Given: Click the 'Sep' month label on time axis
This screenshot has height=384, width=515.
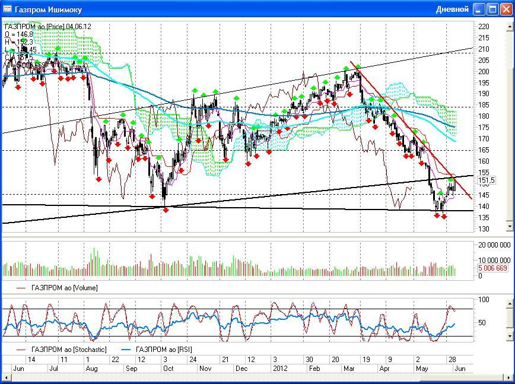Looking at the screenshot, I should tap(131, 369).
